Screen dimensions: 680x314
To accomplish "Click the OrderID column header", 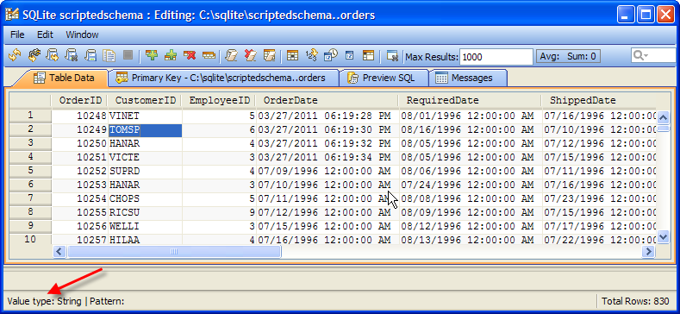I will [80, 100].
